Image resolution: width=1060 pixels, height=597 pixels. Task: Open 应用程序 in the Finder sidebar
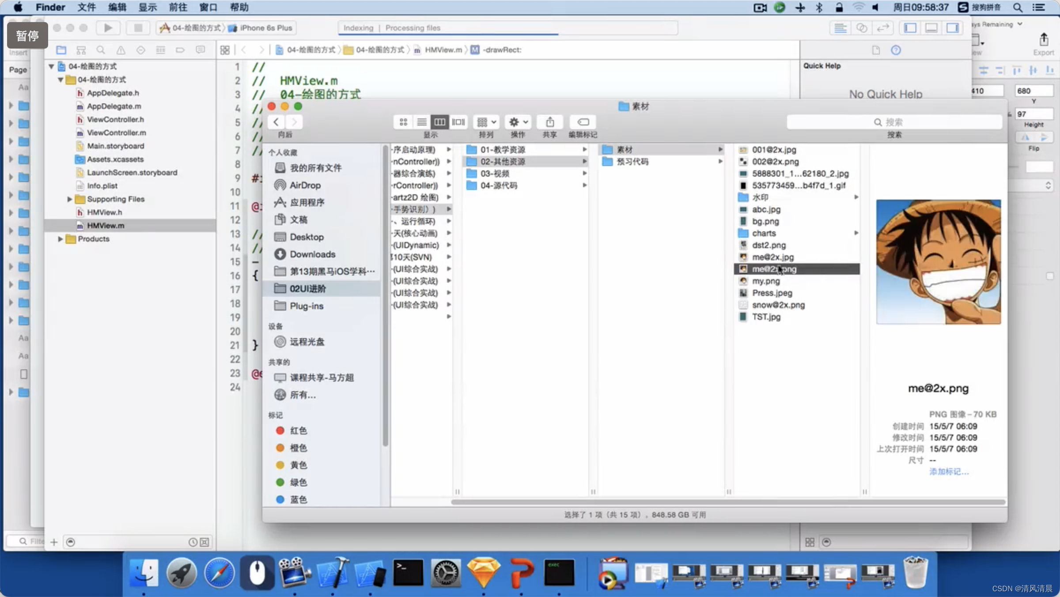coord(307,202)
